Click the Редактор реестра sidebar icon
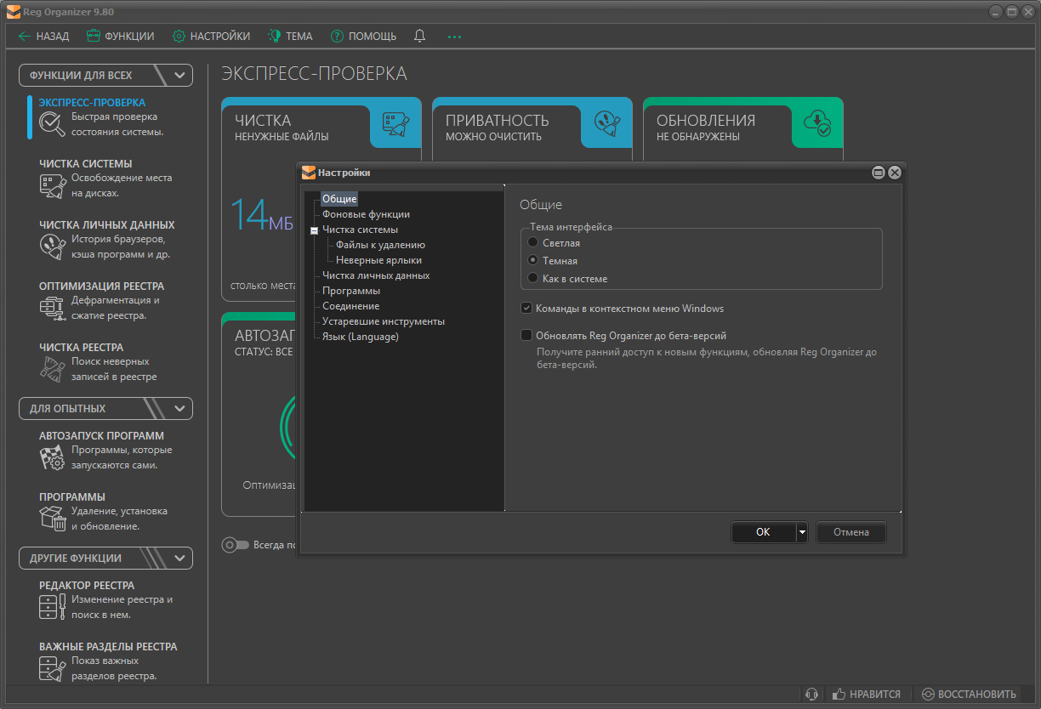Screen dimensions: 1041x709 click(x=52, y=607)
